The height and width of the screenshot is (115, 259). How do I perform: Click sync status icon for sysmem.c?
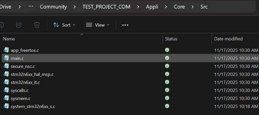pyautogui.click(x=167, y=98)
